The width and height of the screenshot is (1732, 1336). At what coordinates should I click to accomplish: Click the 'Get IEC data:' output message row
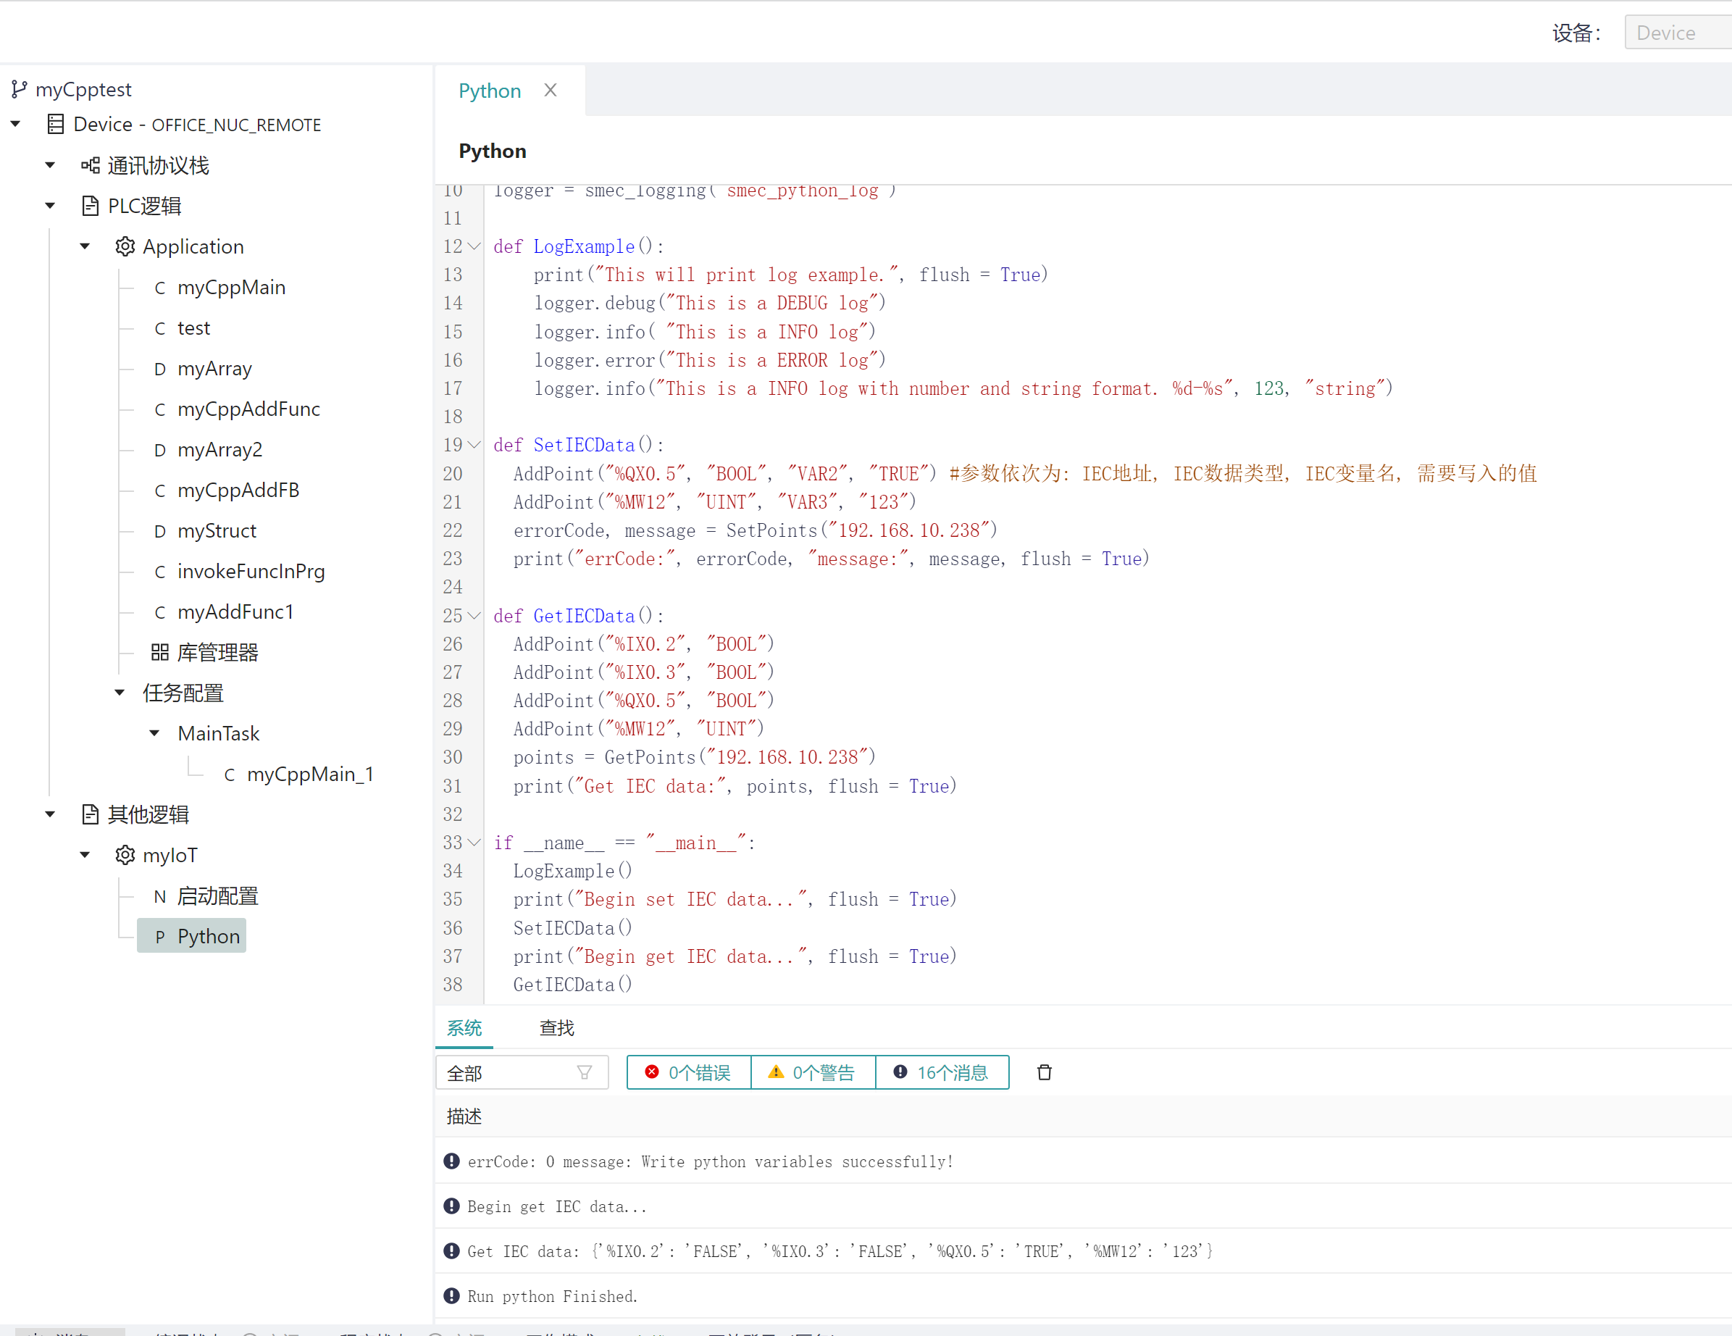(x=1083, y=1251)
